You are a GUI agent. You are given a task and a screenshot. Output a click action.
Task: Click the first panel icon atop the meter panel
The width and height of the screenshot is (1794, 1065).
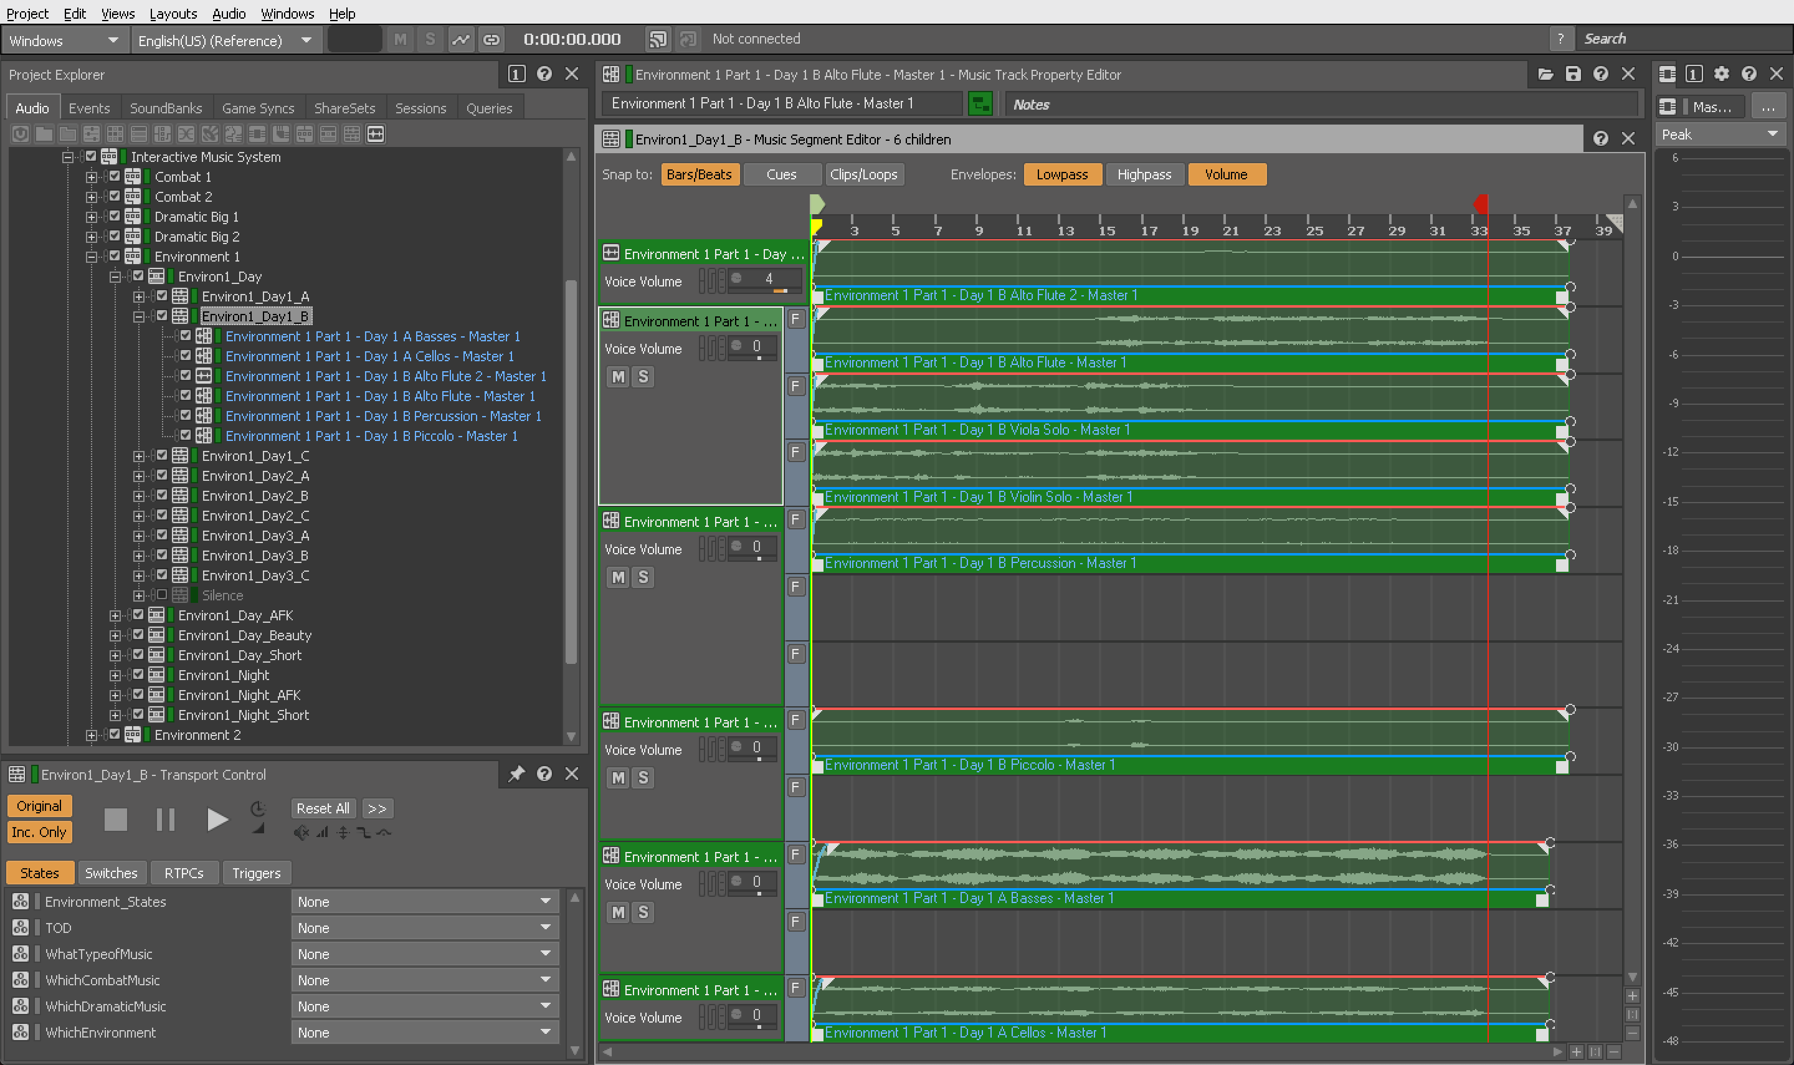point(1667,74)
